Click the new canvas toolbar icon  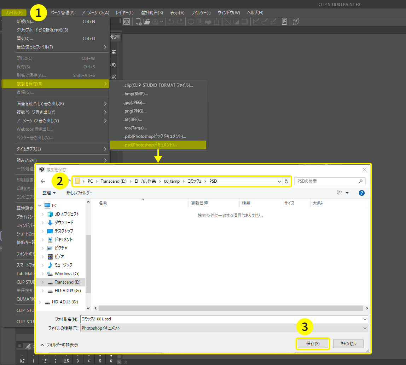tap(138, 22)
